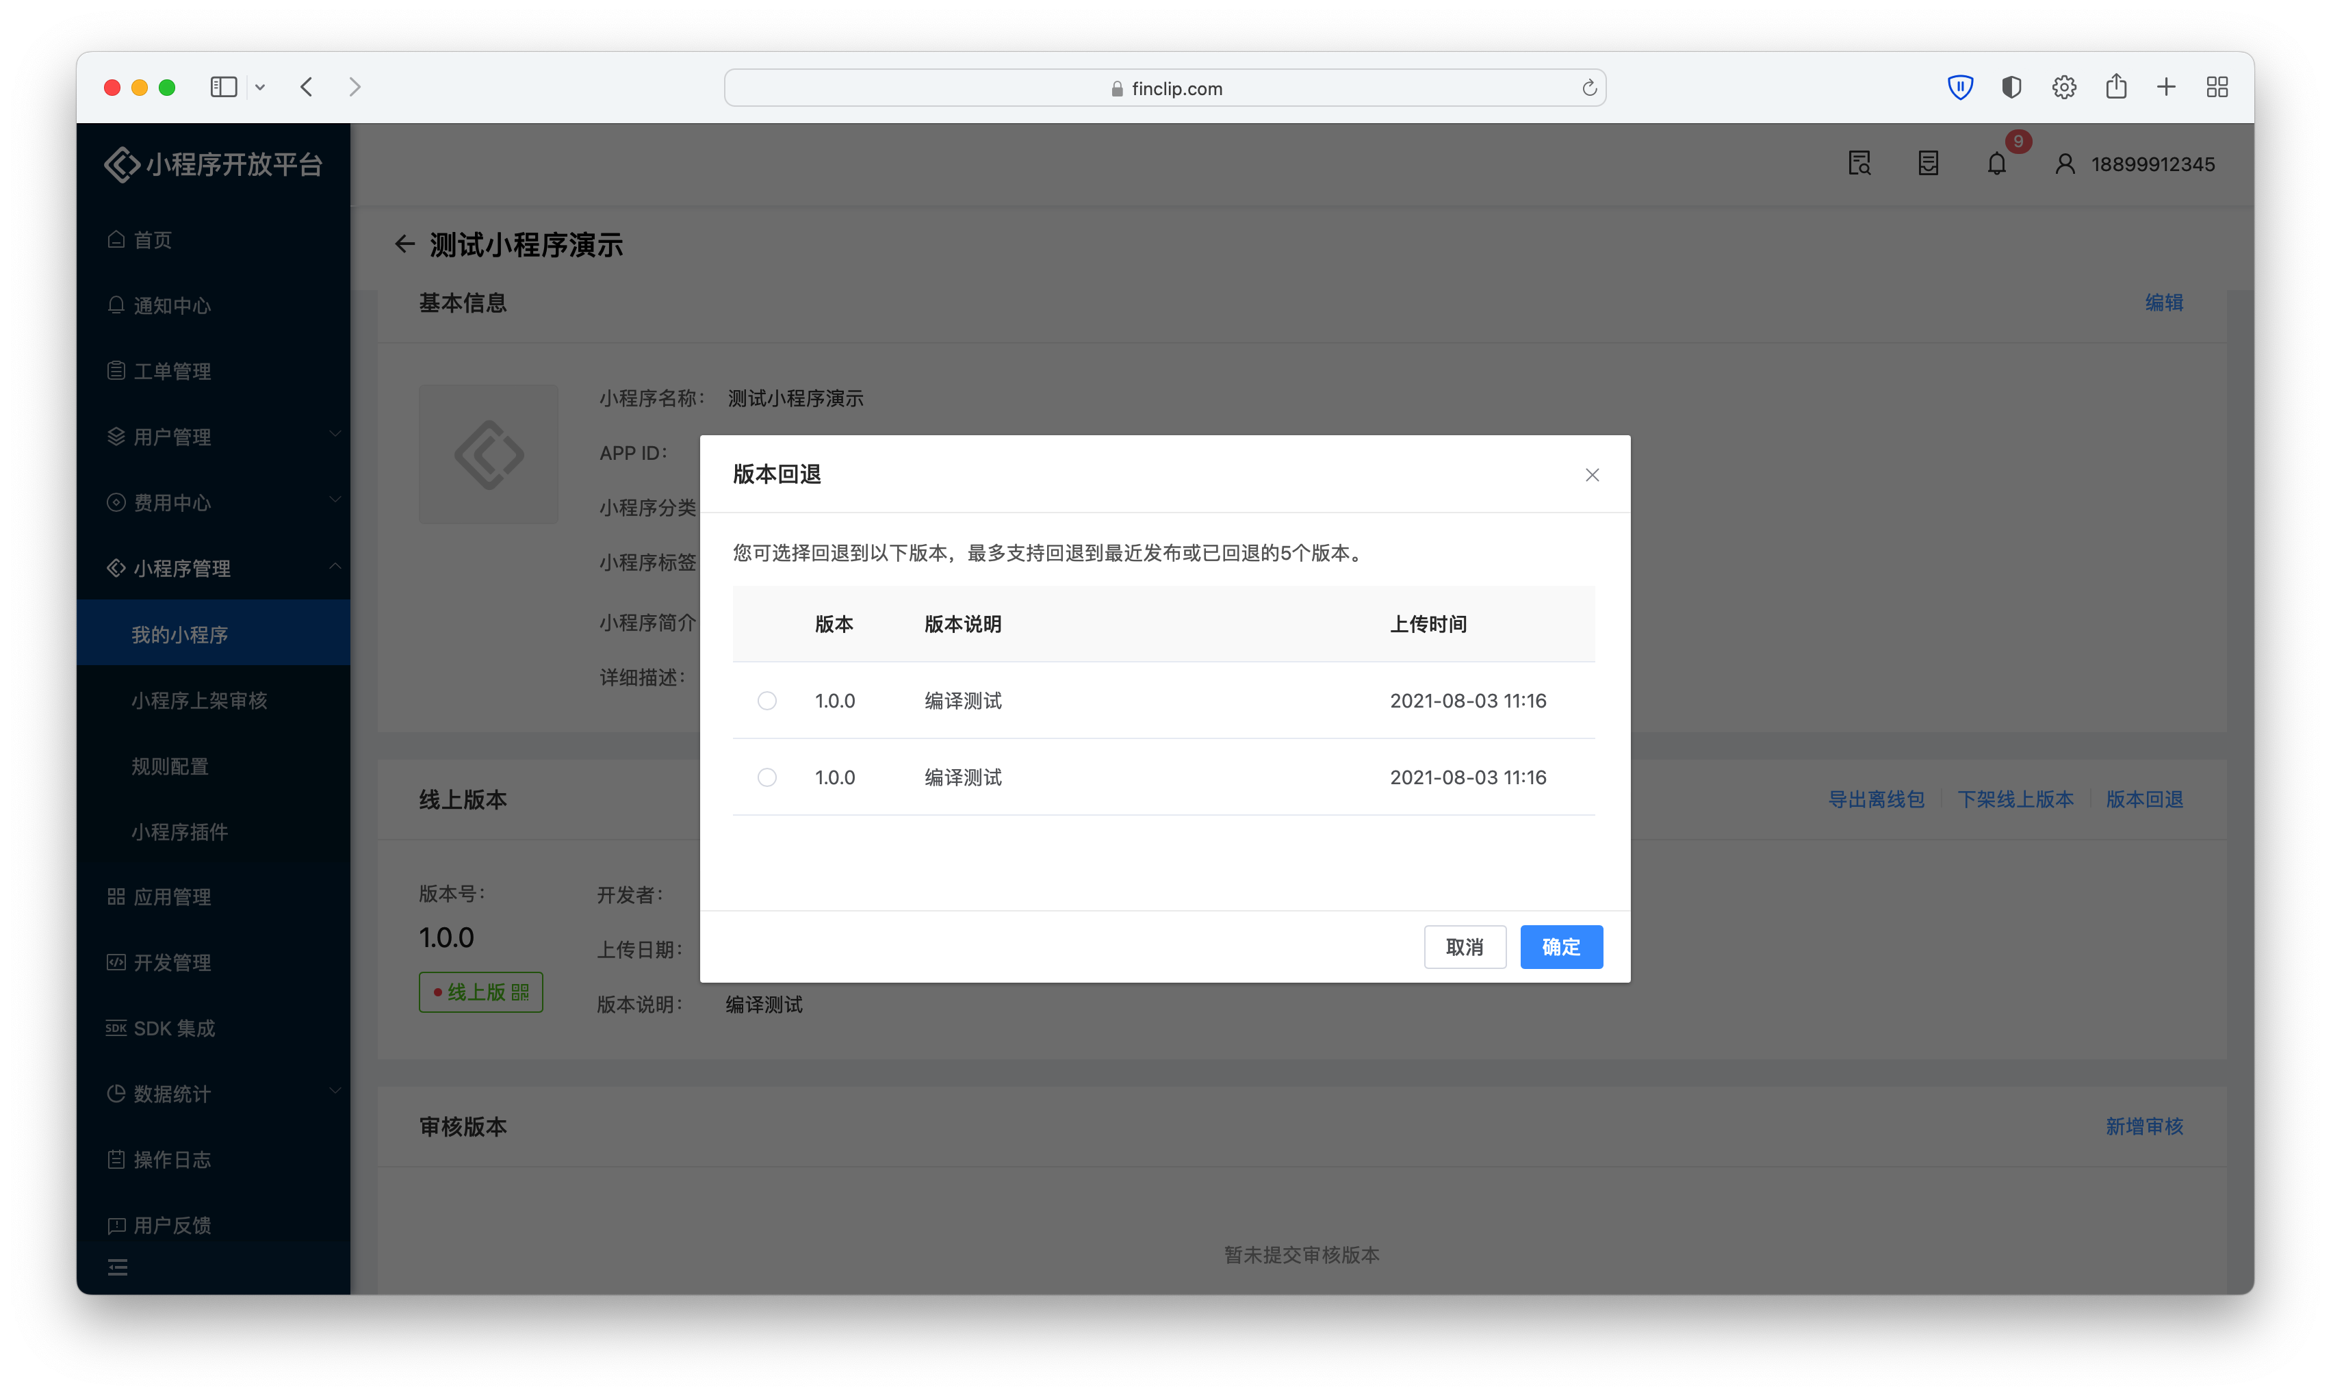The image size is (2331, 1396).
Task: Expand the 费用中心 chevron
Action: 335,500
